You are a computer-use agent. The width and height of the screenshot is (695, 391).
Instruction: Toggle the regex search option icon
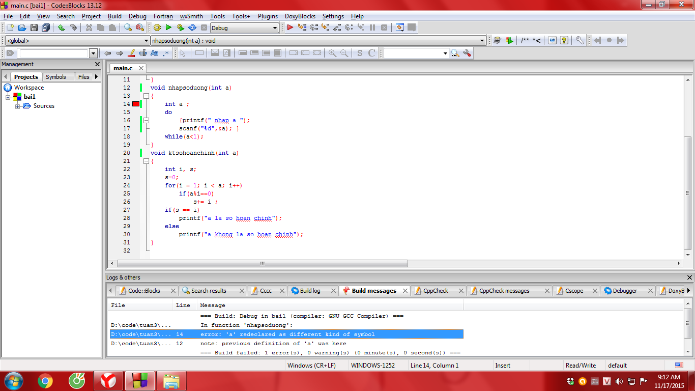[x=166, y=53]
